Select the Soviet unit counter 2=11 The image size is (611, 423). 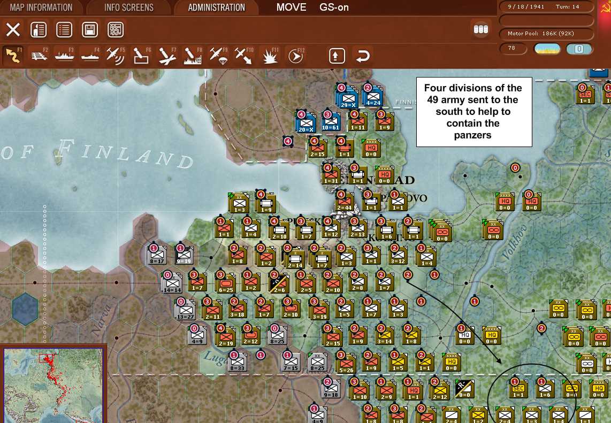click(212, 311)
